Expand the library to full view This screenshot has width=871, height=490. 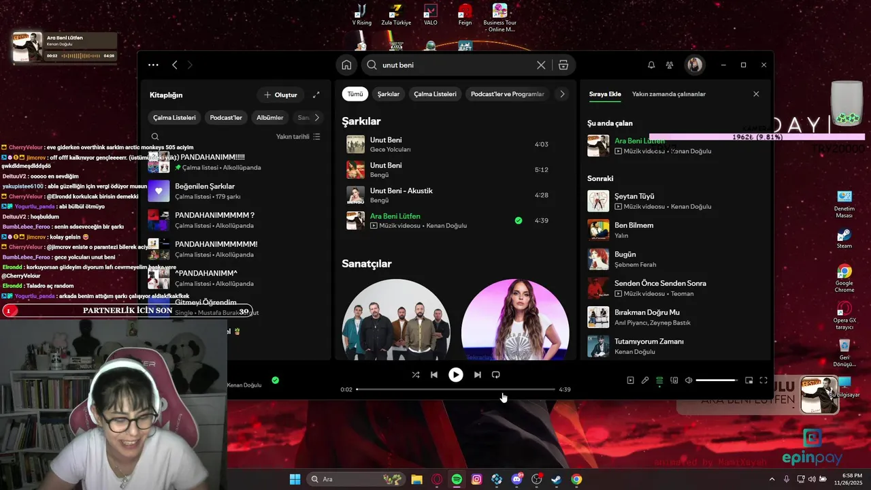point(316,95)
